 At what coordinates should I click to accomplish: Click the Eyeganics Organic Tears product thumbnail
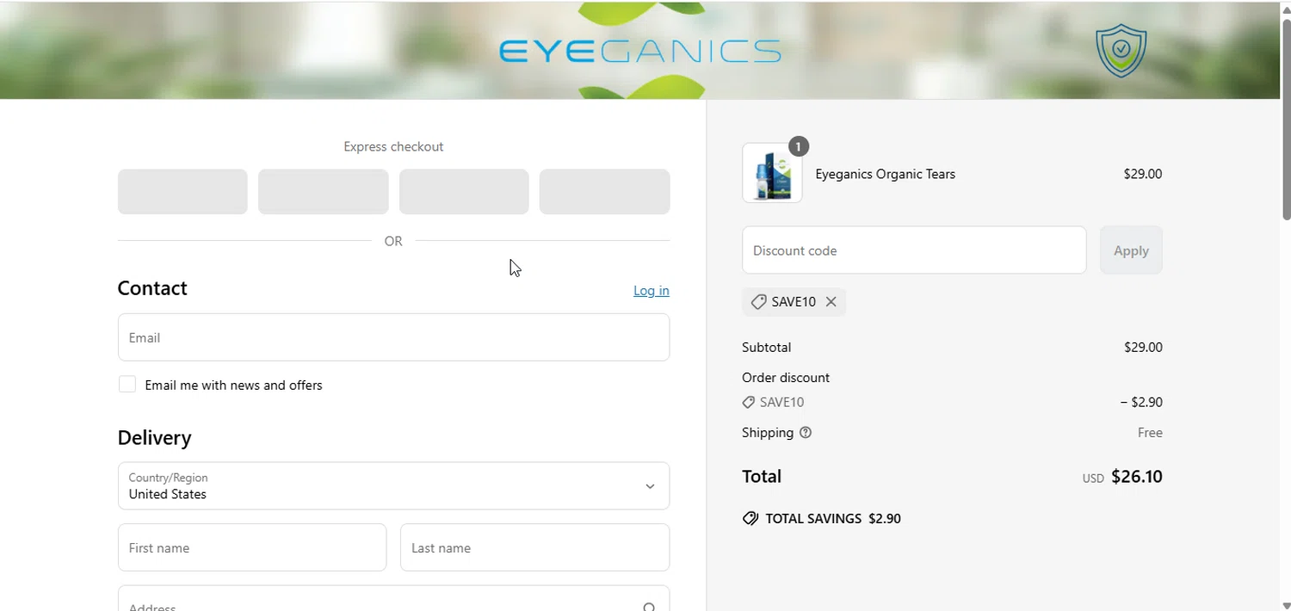click(x=772, y=173)
